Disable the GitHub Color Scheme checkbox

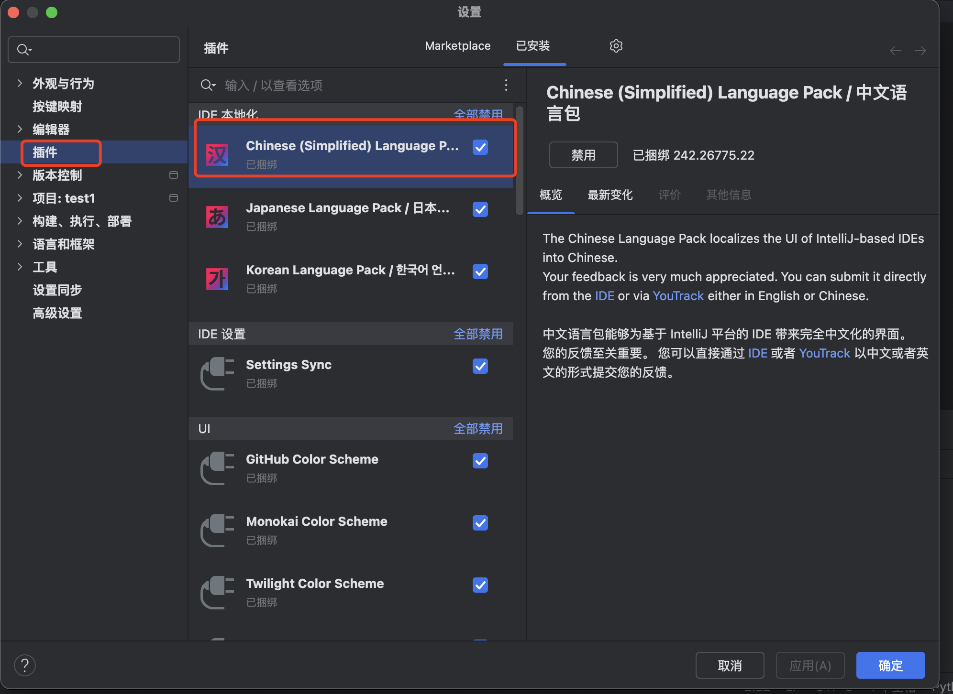pos(480,461)
